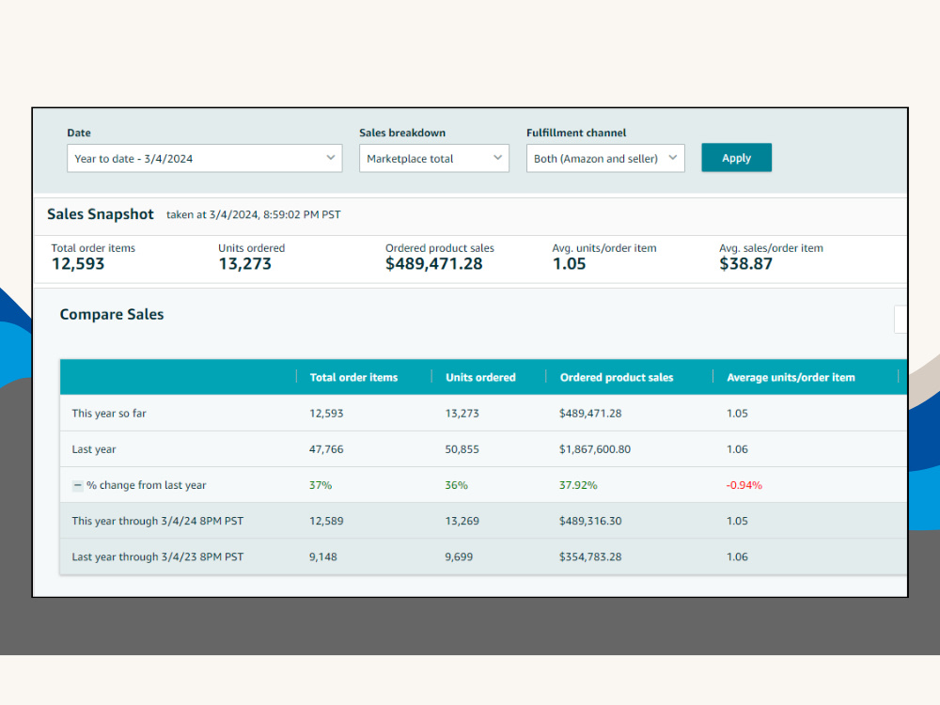Screen dimensions: 940x705
Task: Click the 13,269 units ordered cell
Action: (x=462, y=521)
